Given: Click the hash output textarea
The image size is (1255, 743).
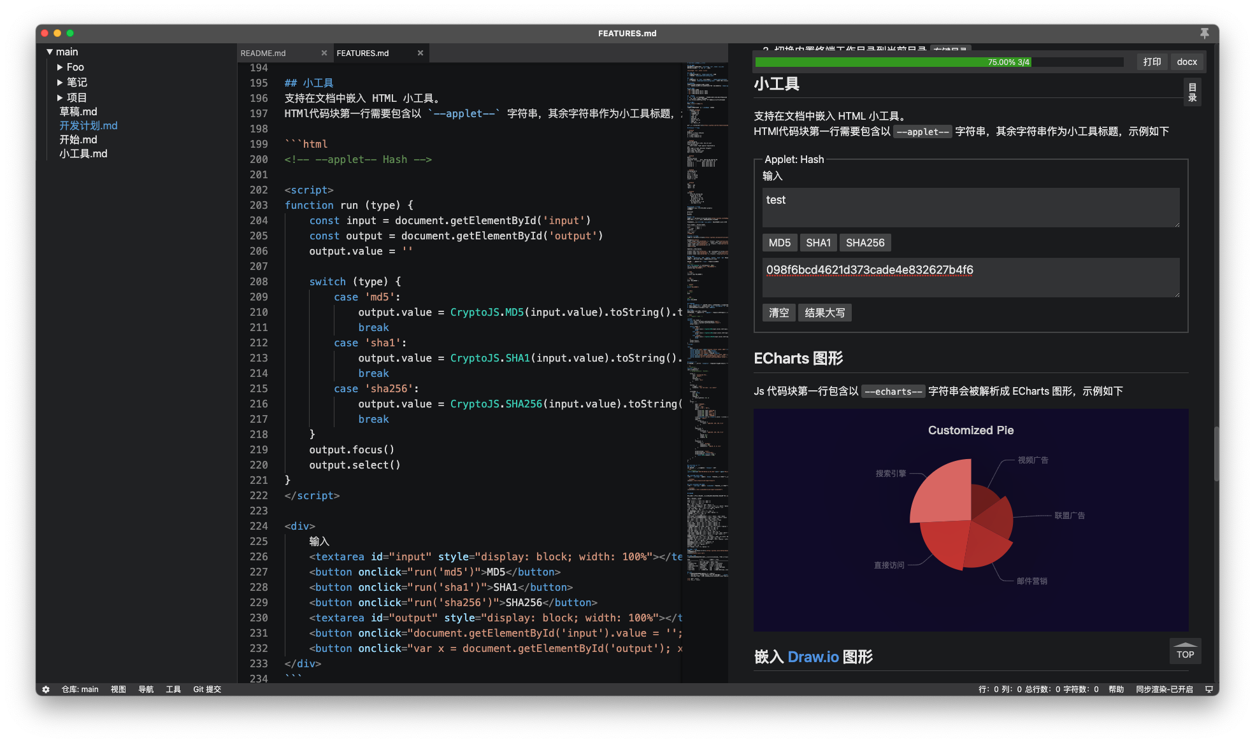Looking at the screenshot, I should pos(971,278).
